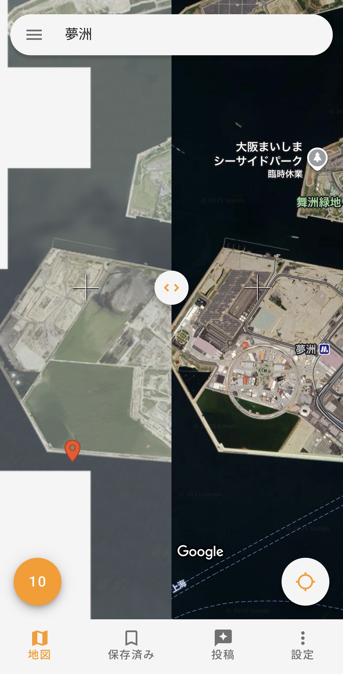Tap the 大阪まいしま シーサイドパーク place label
This screenshot has width=343, height=674.
coord(258,154)
